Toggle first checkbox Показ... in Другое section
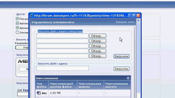The height and width of the screenshot is (98, 175). [x=17, y=19]
